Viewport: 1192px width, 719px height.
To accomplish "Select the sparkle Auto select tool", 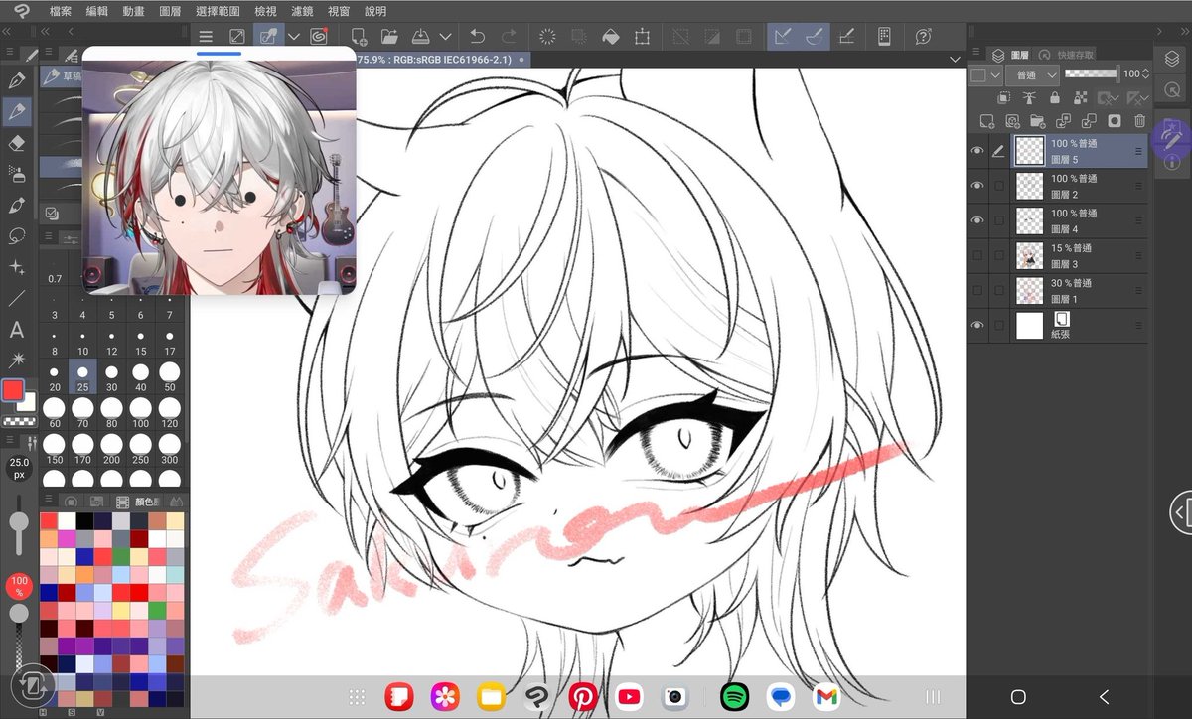I will [16, 267].
